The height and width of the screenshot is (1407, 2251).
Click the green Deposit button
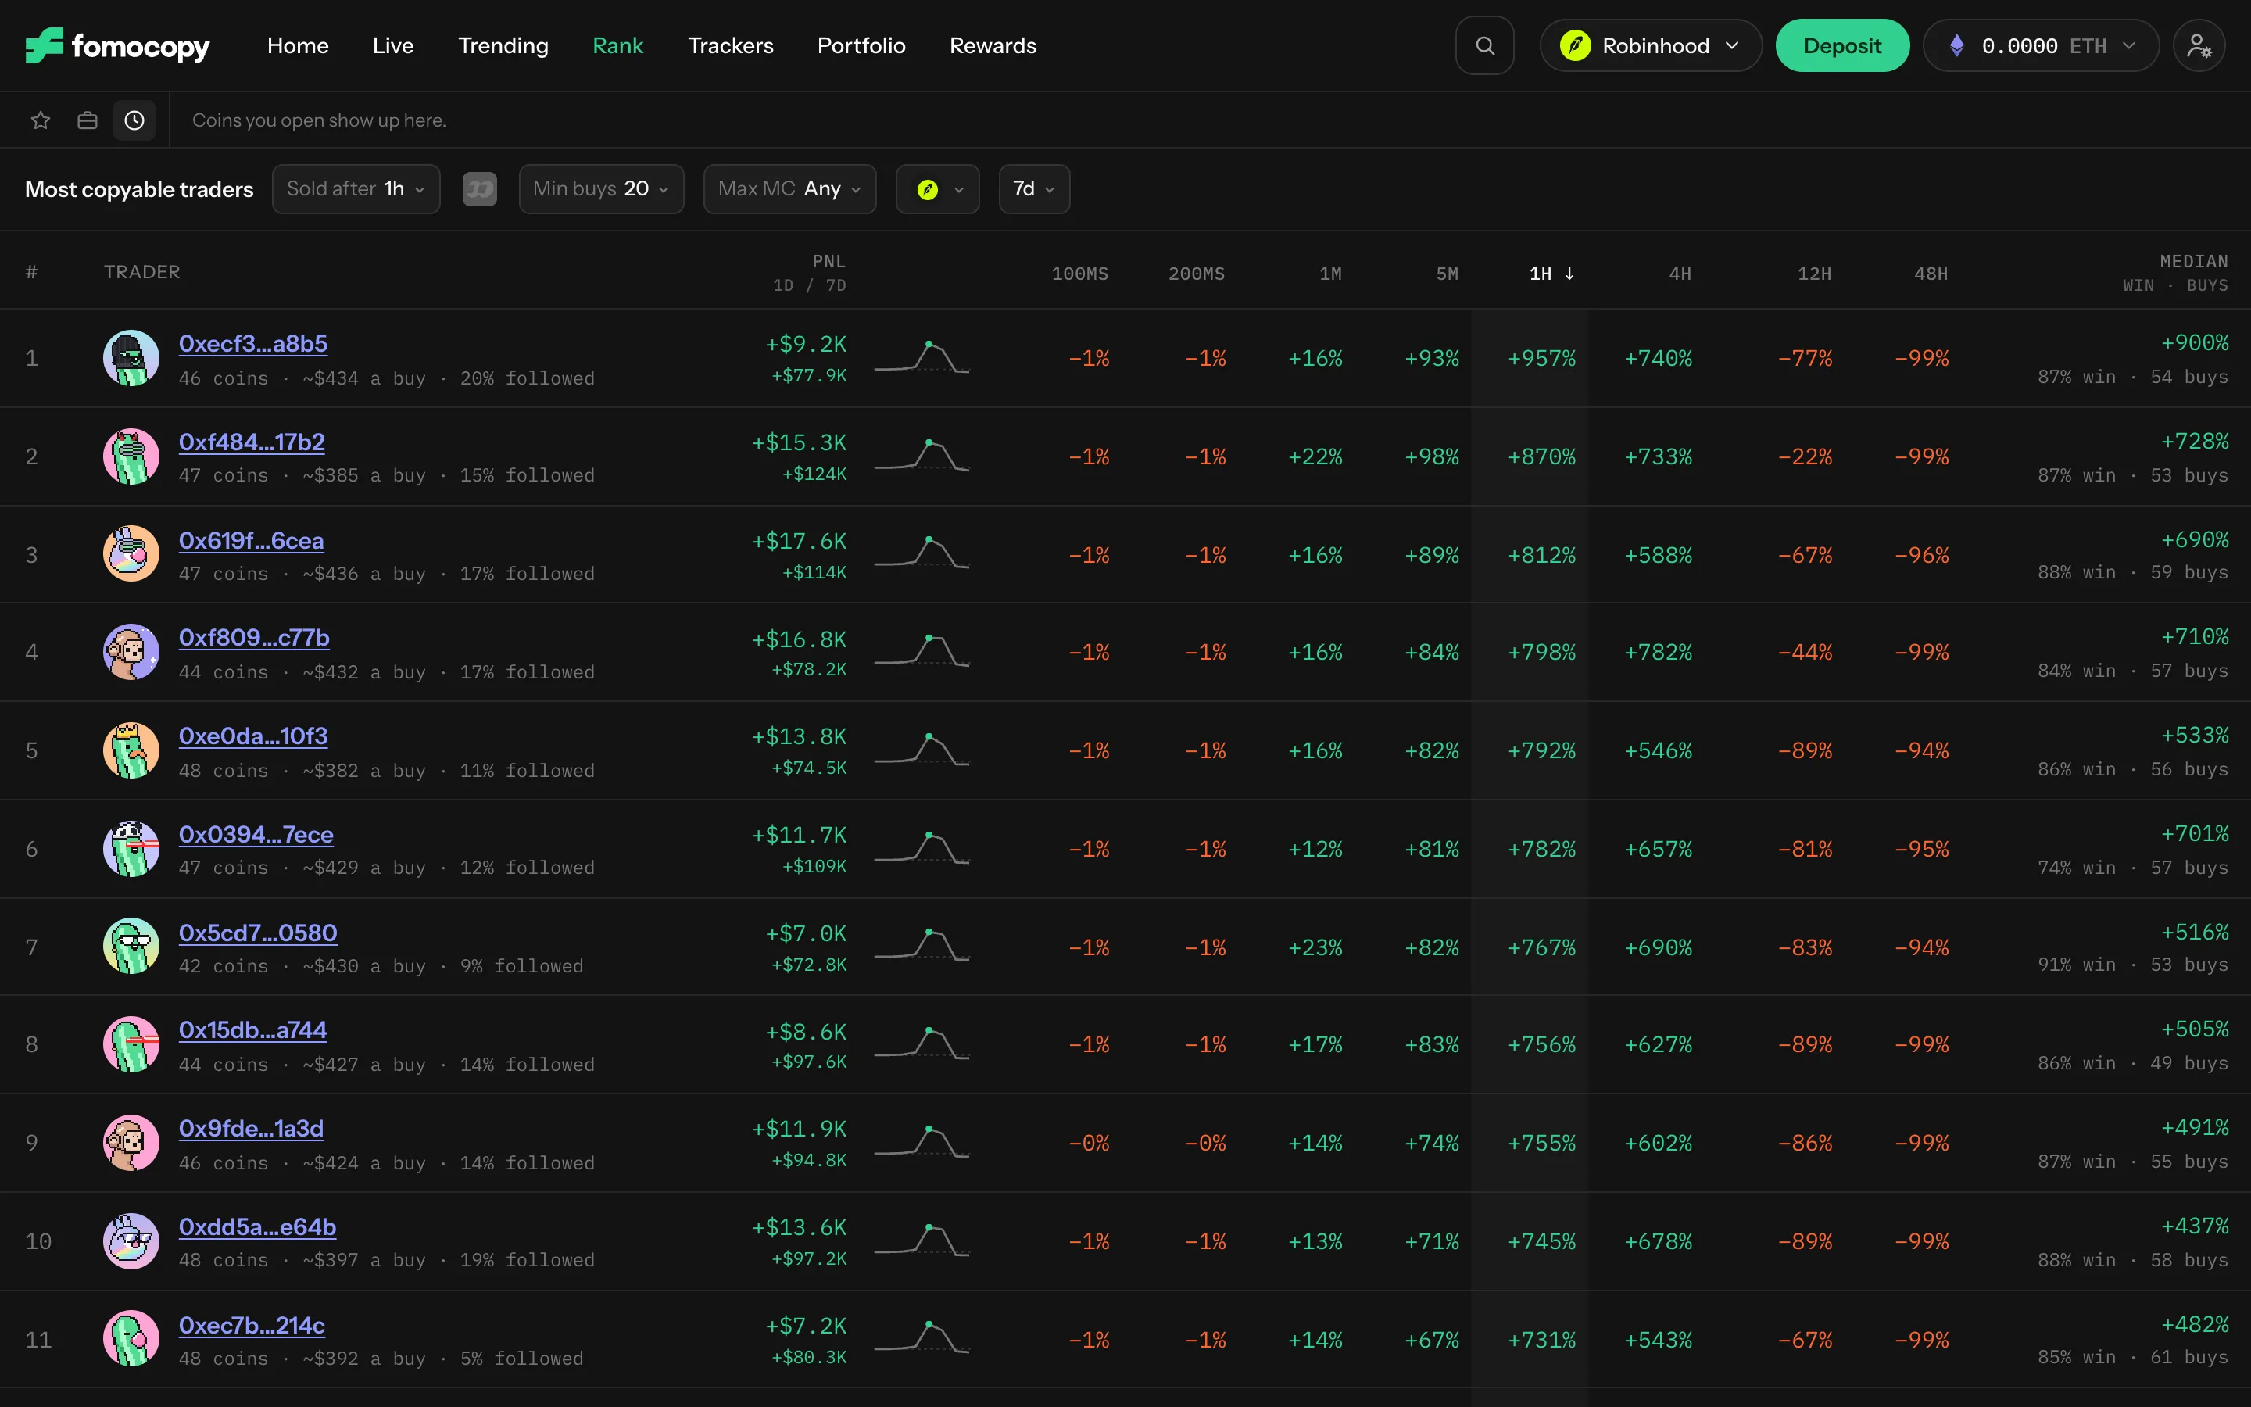click(1843, 45)
